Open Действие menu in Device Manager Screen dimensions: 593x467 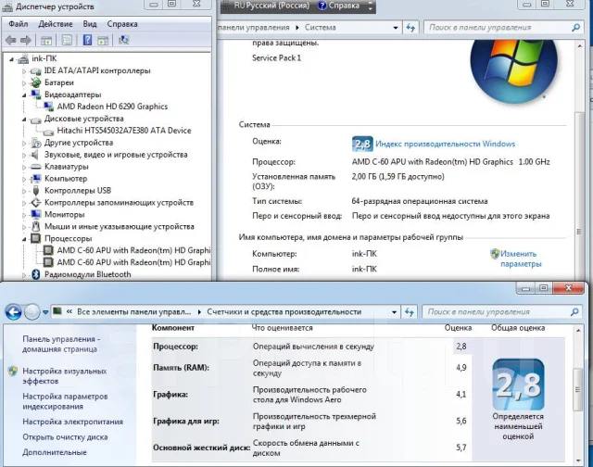point(56,24)
